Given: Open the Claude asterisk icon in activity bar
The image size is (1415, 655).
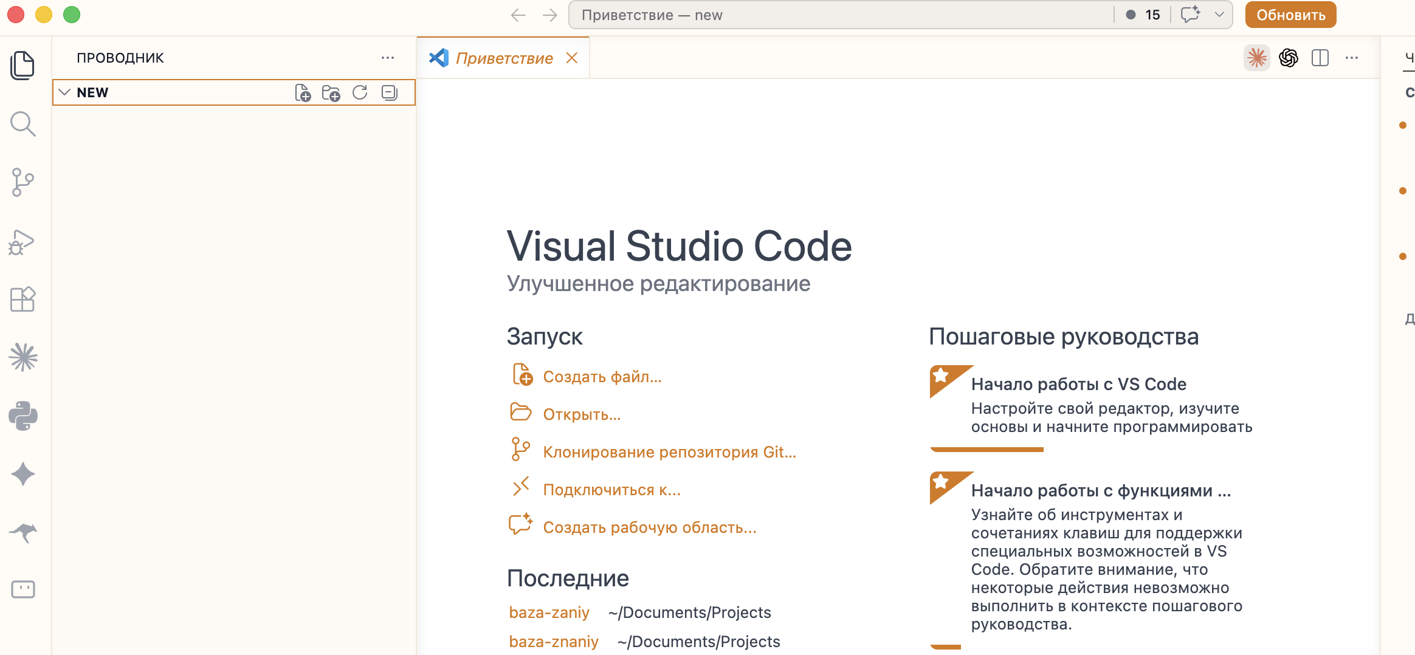Looking at the screenshot, I should (23, 357).
